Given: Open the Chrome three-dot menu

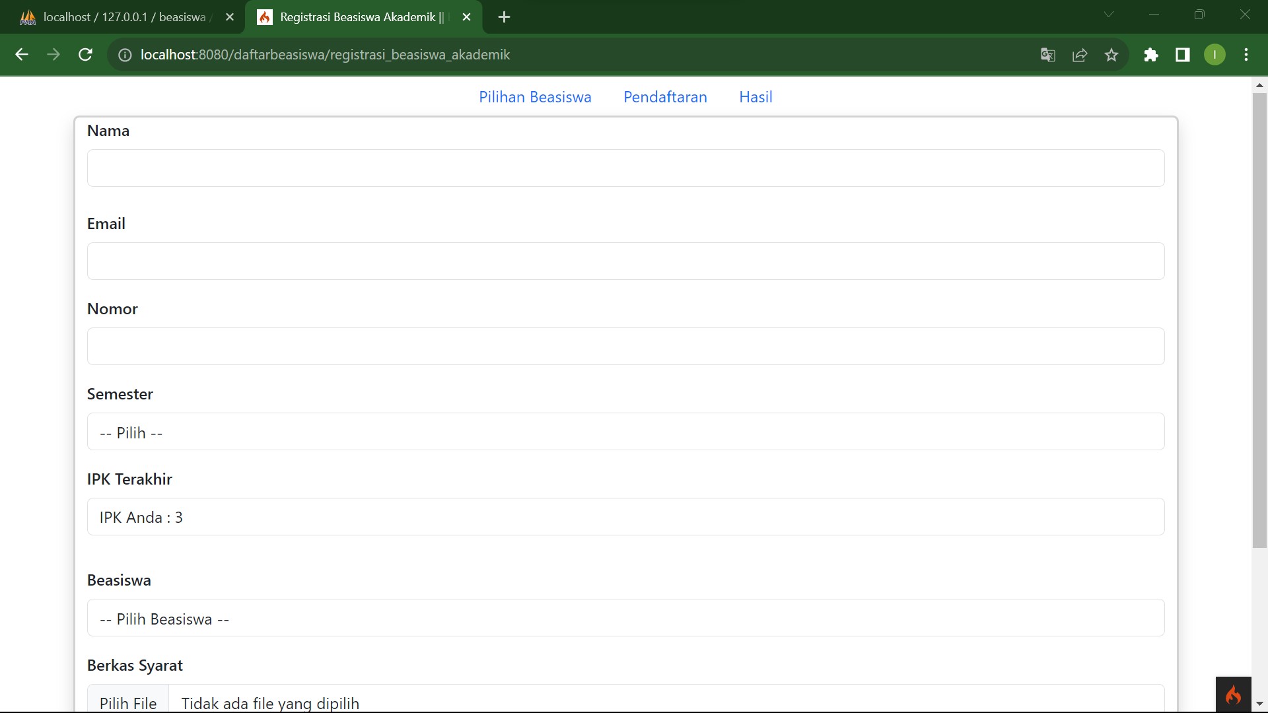Looking at the screenshot, I should 1246,55.
